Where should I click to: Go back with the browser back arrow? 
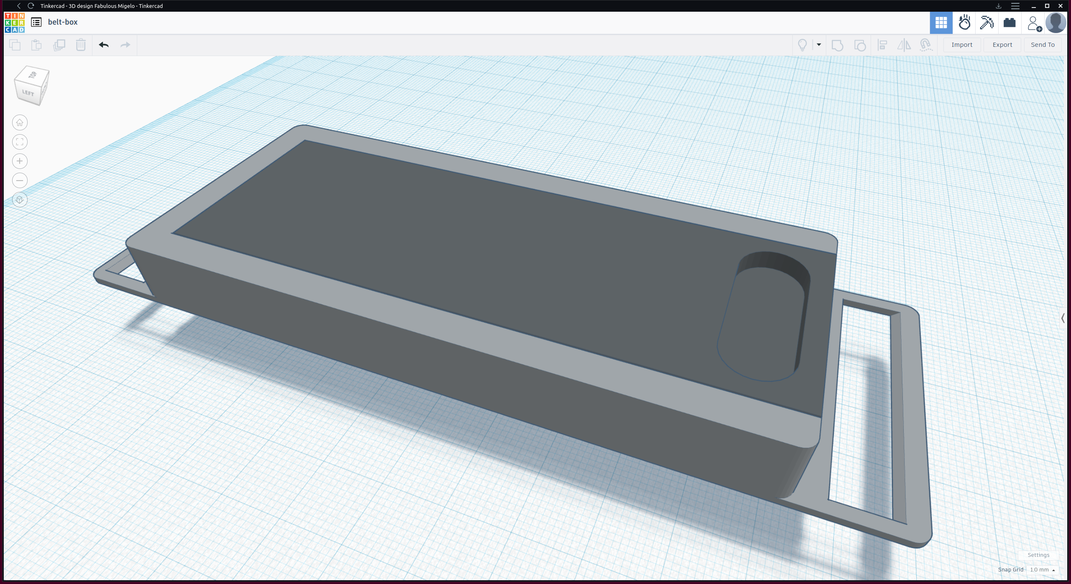(x=18, y=6)
